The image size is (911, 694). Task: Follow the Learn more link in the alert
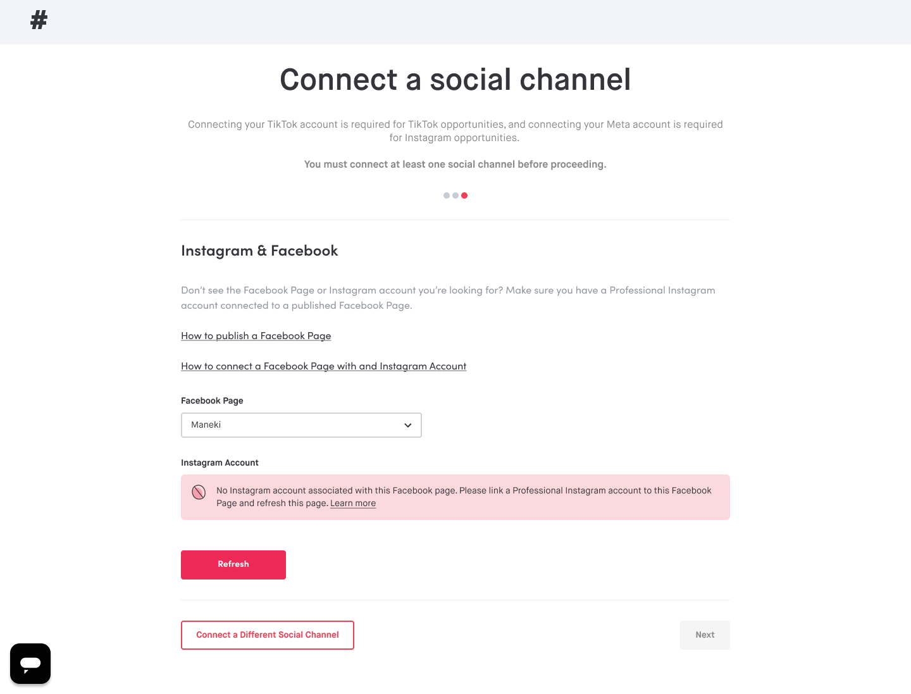[353, 504]
